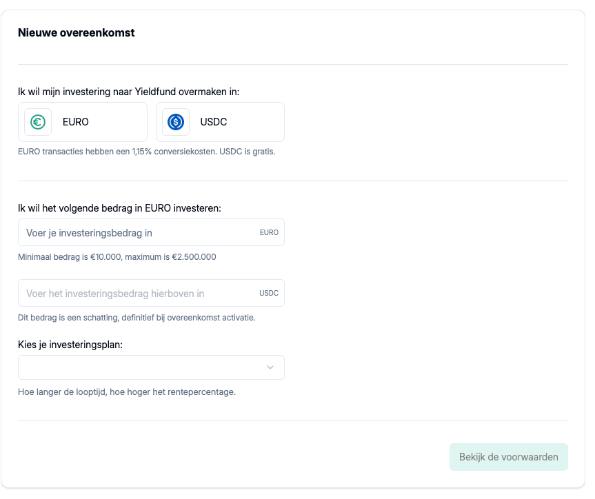Open the investment plan dropdown
This screenshot has height=499, width=595.
tap(152, 367)
